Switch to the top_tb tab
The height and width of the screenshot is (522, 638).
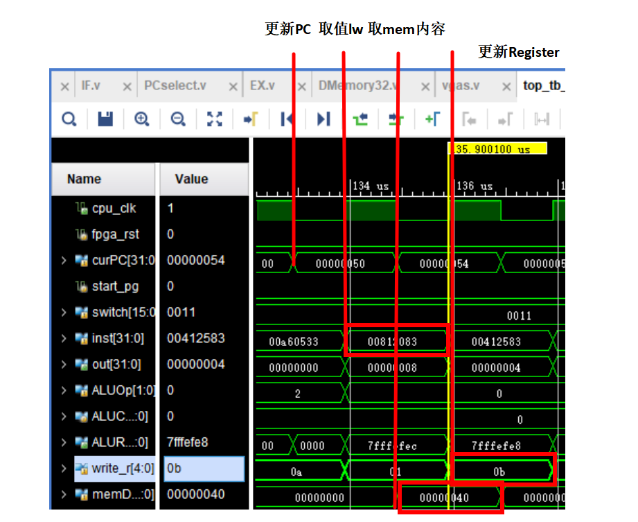(x=544, y=85)
